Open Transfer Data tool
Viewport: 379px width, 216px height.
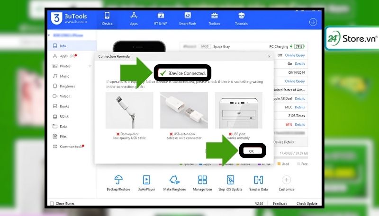[258, 183]
